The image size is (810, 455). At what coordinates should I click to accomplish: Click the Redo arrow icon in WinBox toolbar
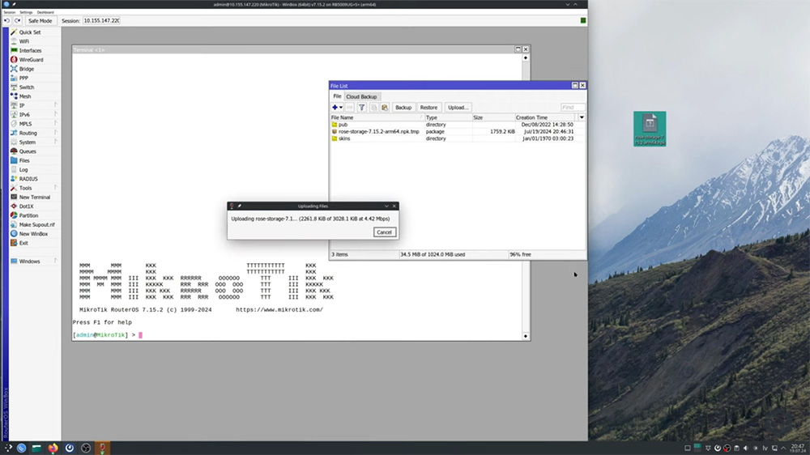pos(18,21)
